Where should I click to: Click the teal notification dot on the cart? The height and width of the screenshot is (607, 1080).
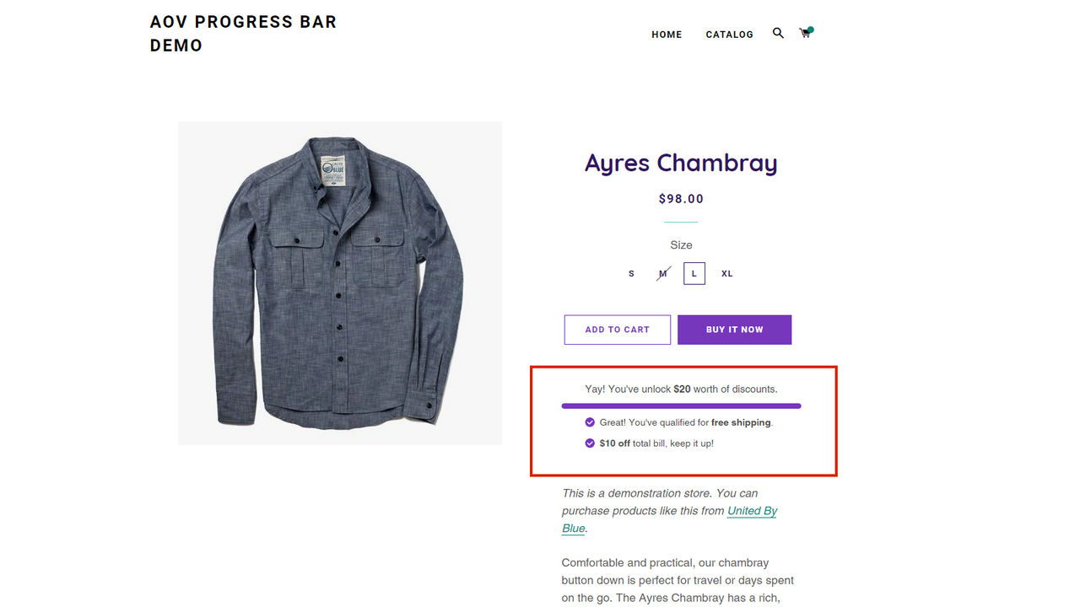(x=811, y=28)
